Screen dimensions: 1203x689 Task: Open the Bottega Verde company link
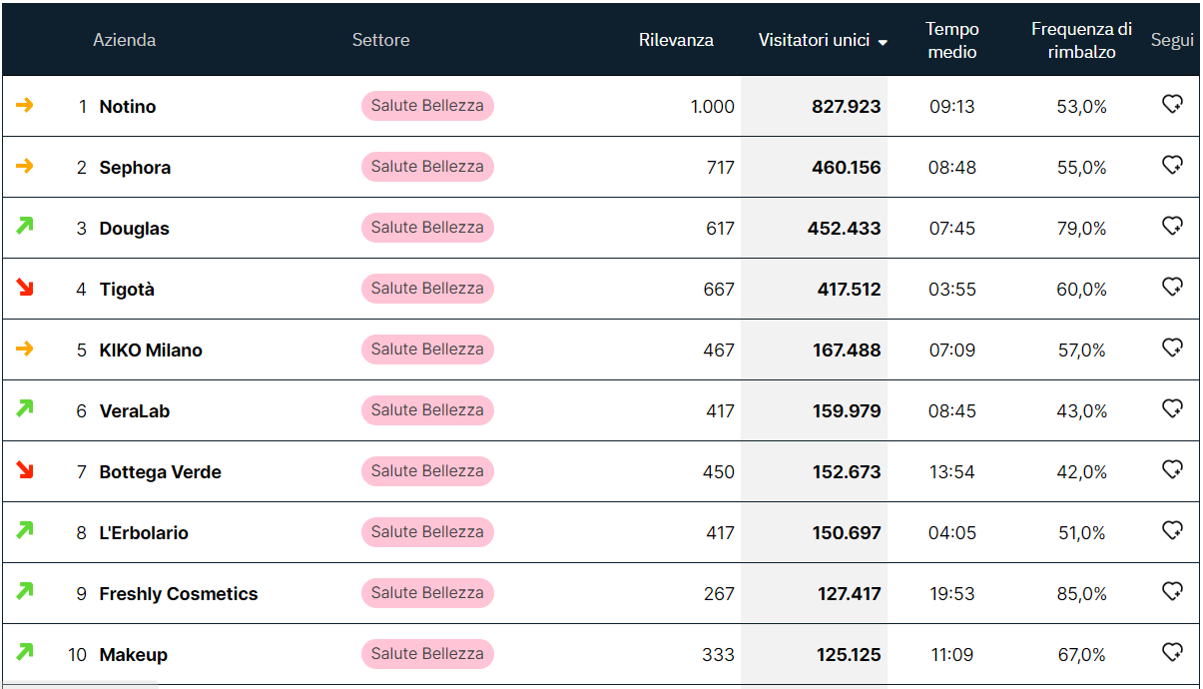pos(161,472)
